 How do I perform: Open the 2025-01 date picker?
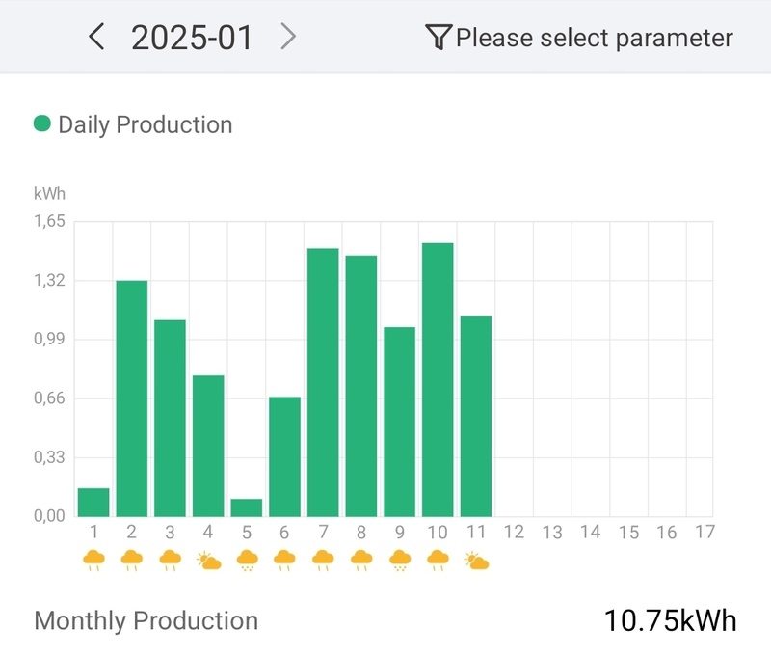tap(192, 38)
